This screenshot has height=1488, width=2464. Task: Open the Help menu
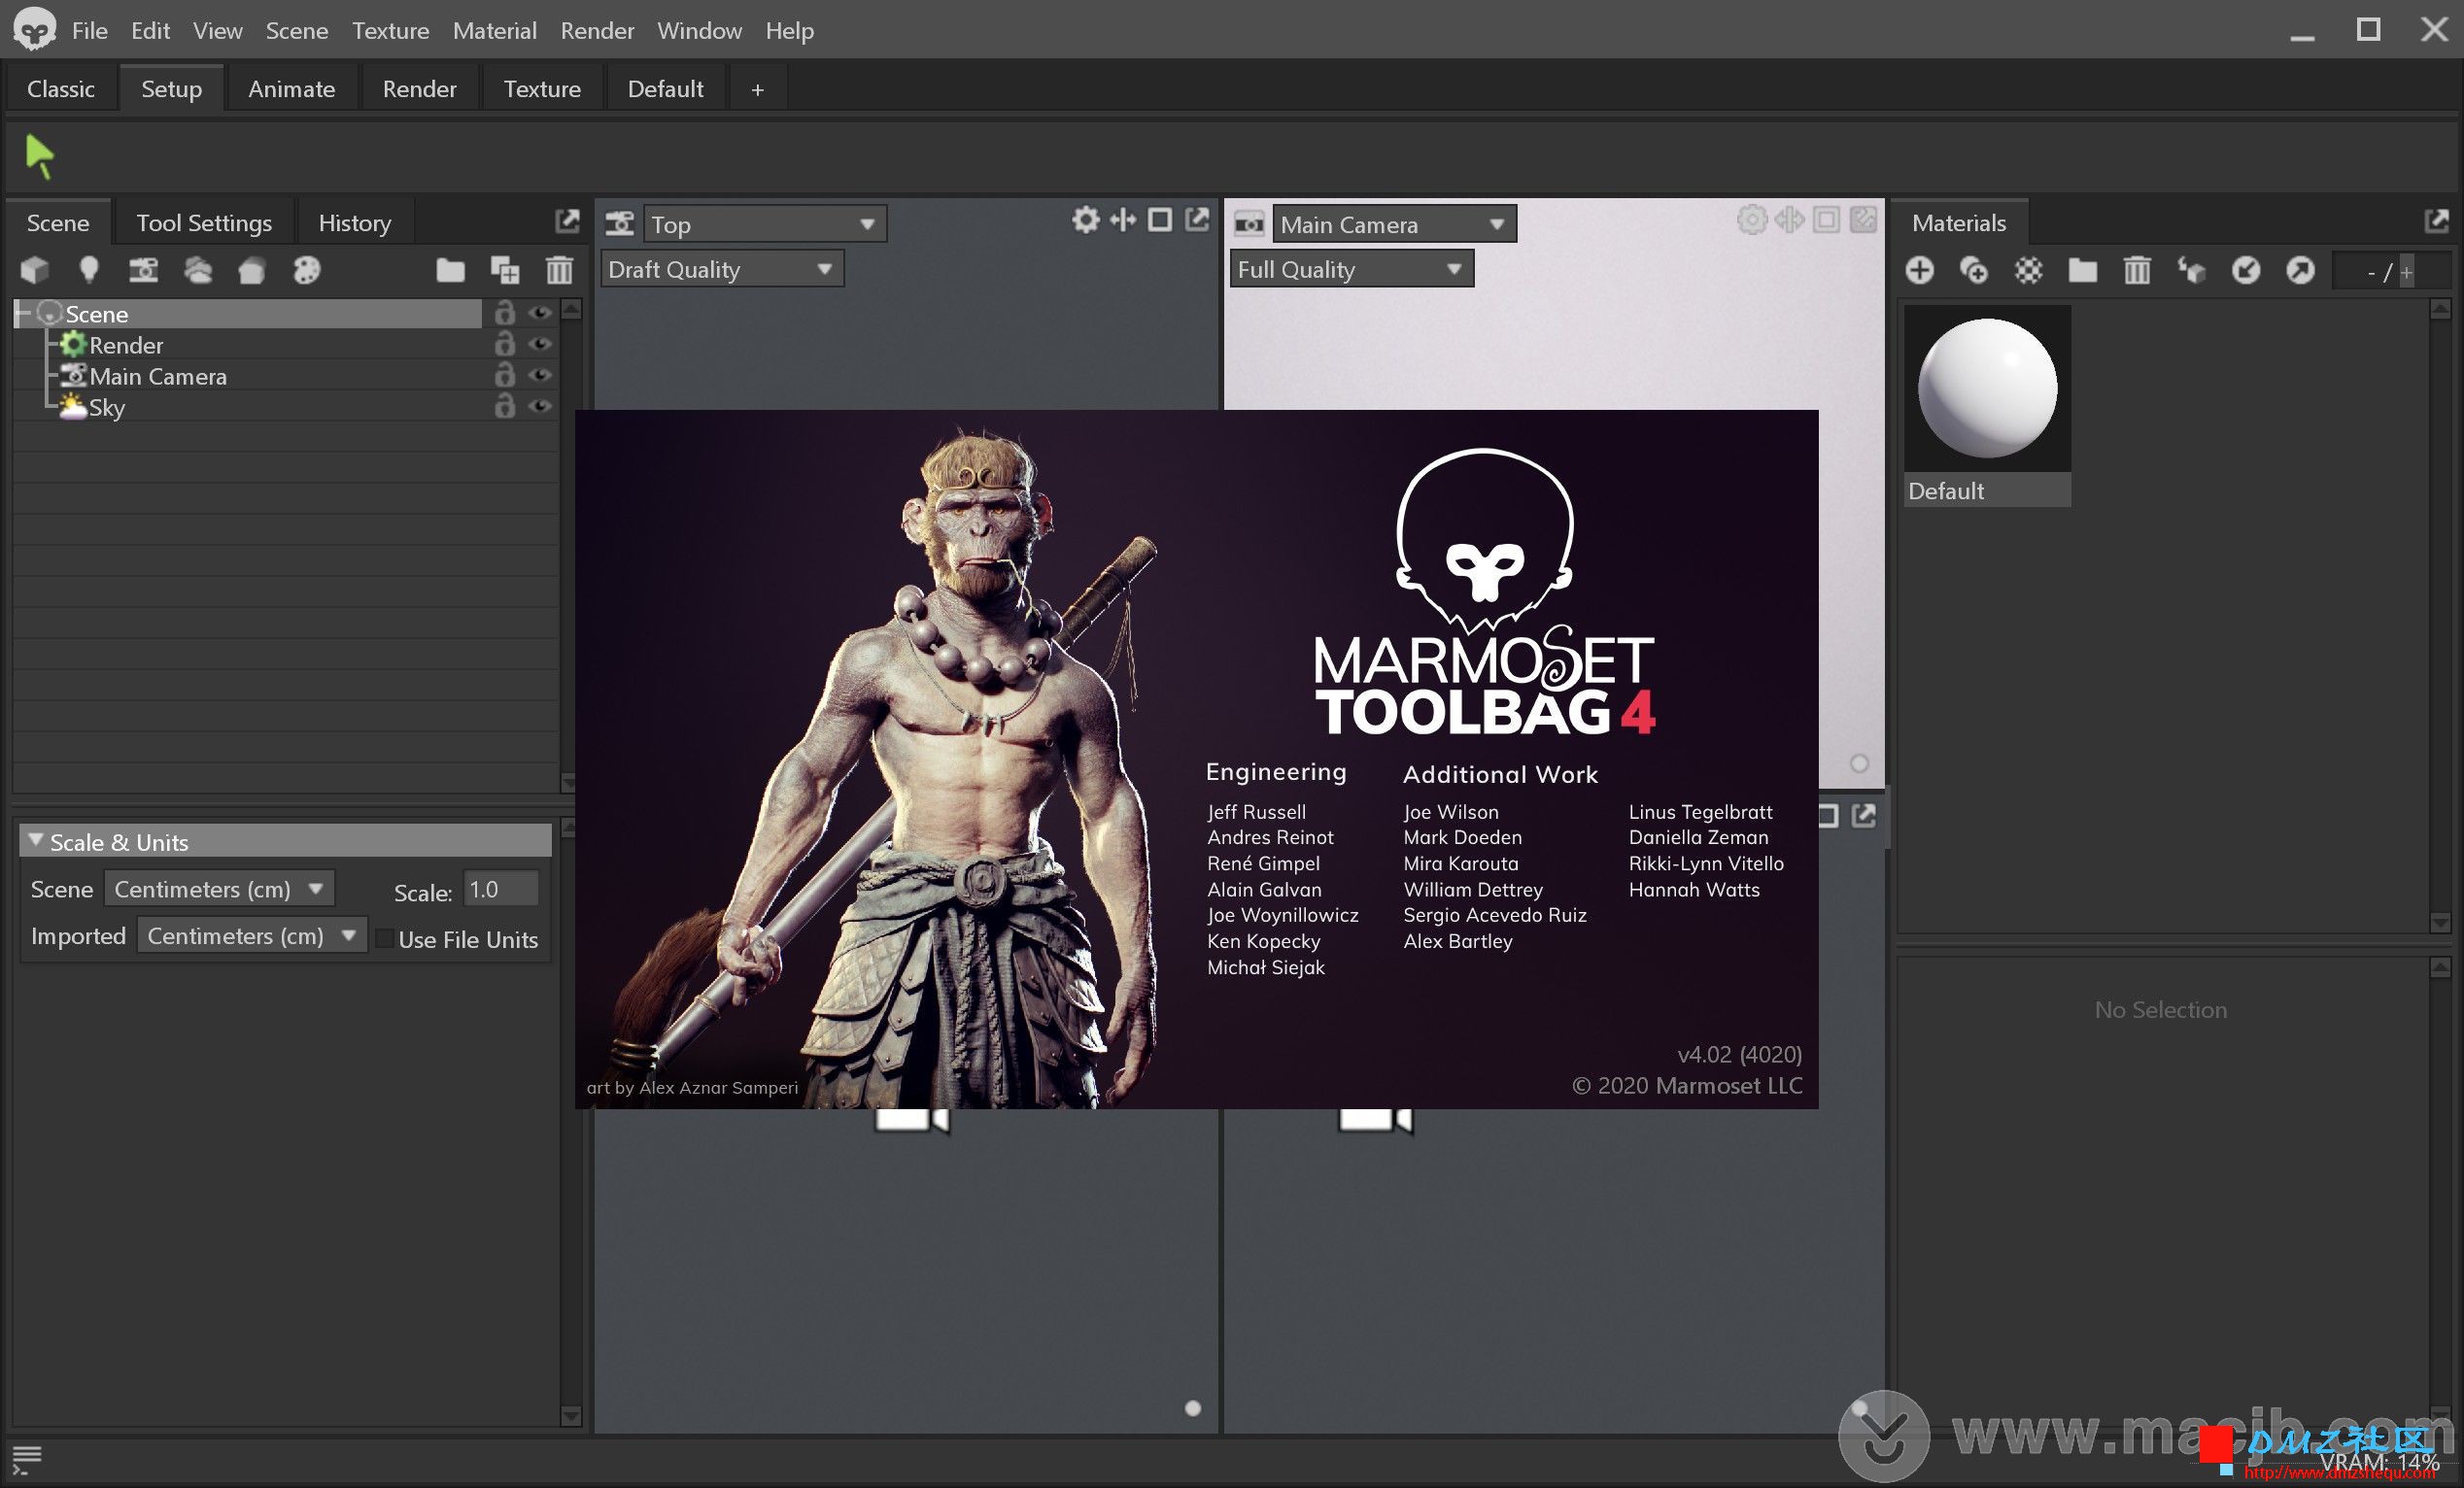(x=789, y=31)
